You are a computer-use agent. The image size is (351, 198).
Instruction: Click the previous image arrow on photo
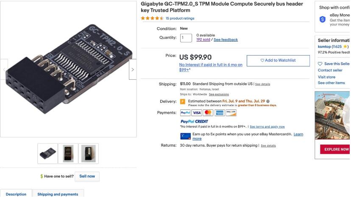4,70
